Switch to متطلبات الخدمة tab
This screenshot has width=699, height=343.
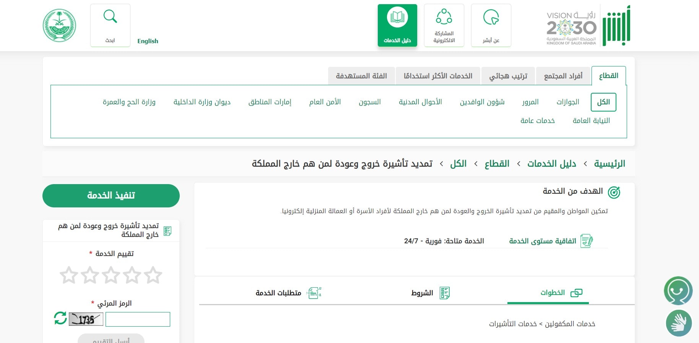[x=278, y=293]
